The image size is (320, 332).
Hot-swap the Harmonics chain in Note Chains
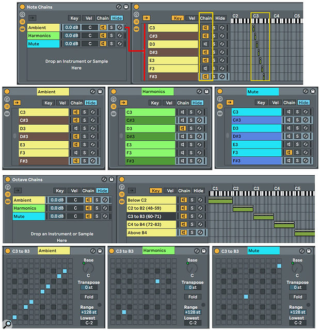pyautogui.click(x=120, y=36)
